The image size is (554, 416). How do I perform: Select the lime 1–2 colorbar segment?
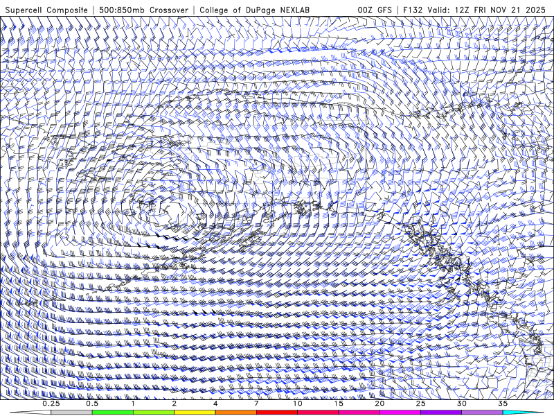153,413
